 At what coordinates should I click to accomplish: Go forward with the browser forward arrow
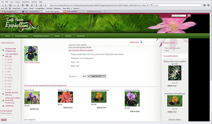click(6, 5)
